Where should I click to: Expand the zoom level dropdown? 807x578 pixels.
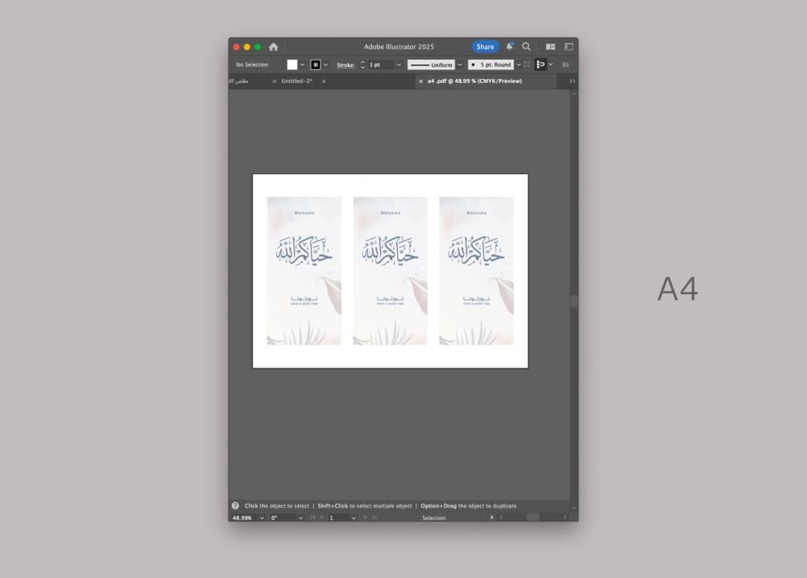pyautogui.click(x=261, y=518)
